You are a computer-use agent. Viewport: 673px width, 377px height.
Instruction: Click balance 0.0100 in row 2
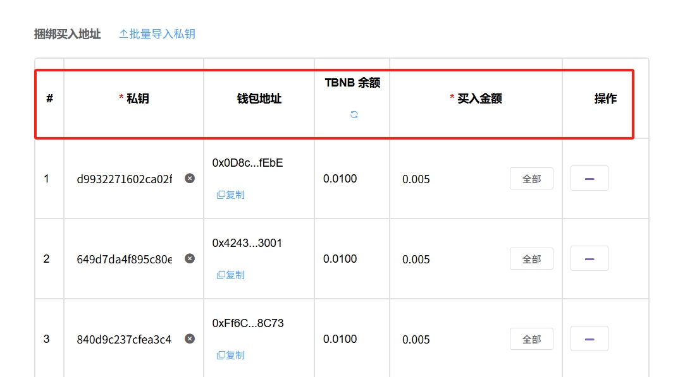[x=340, y=259]
